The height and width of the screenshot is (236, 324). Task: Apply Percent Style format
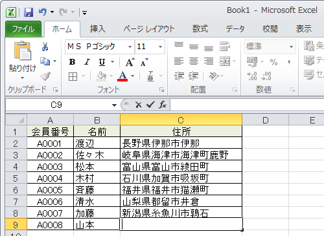pyautogui.click(x=273, y=62)
